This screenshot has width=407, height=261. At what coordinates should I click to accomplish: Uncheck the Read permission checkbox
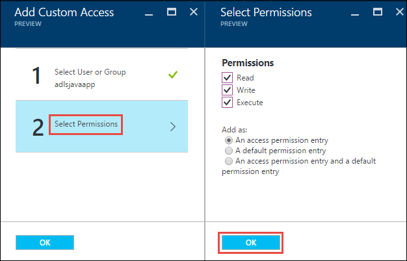227,78
